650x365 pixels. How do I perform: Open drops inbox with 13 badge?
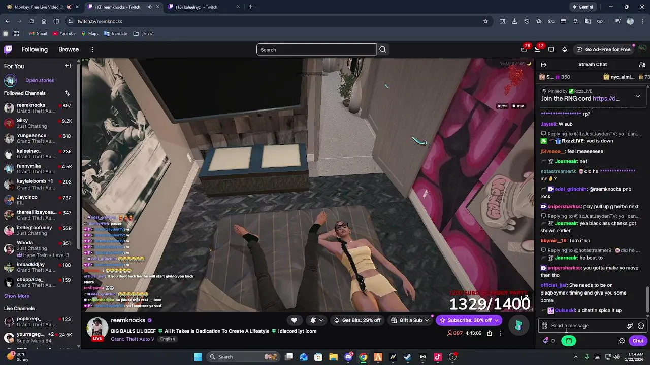538,49
